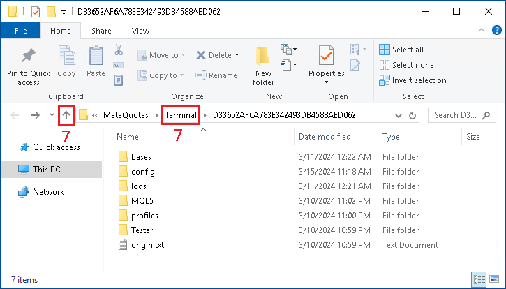The width and height of the screenshot is (506, 289).
Task: Click the Easy access icon
Action: [286, 65]
